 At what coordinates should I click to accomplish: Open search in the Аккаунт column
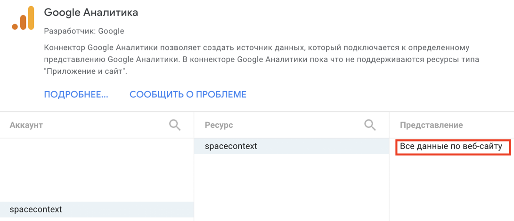click(175, 125)
